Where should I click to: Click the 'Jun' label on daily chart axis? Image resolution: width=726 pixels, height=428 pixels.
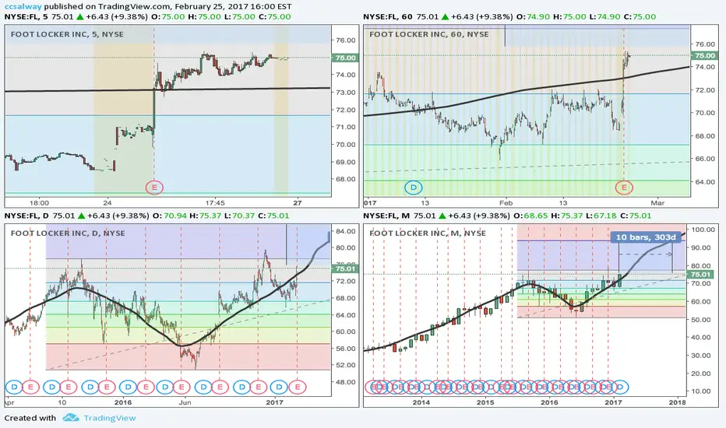coord(185,402)
